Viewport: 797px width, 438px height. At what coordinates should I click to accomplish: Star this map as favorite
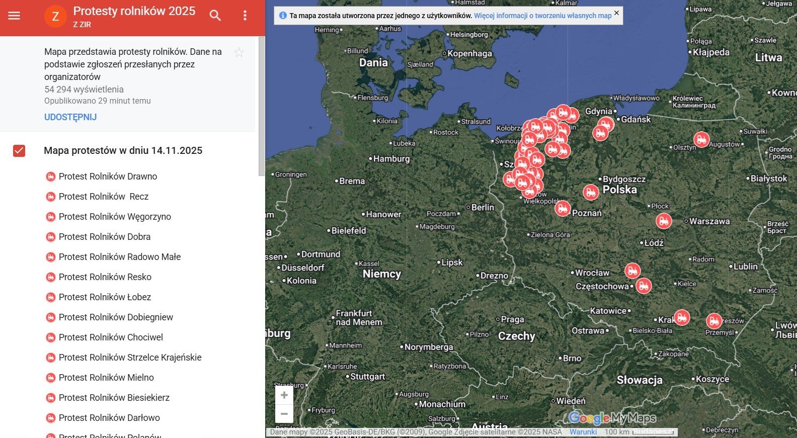point(239,52)
